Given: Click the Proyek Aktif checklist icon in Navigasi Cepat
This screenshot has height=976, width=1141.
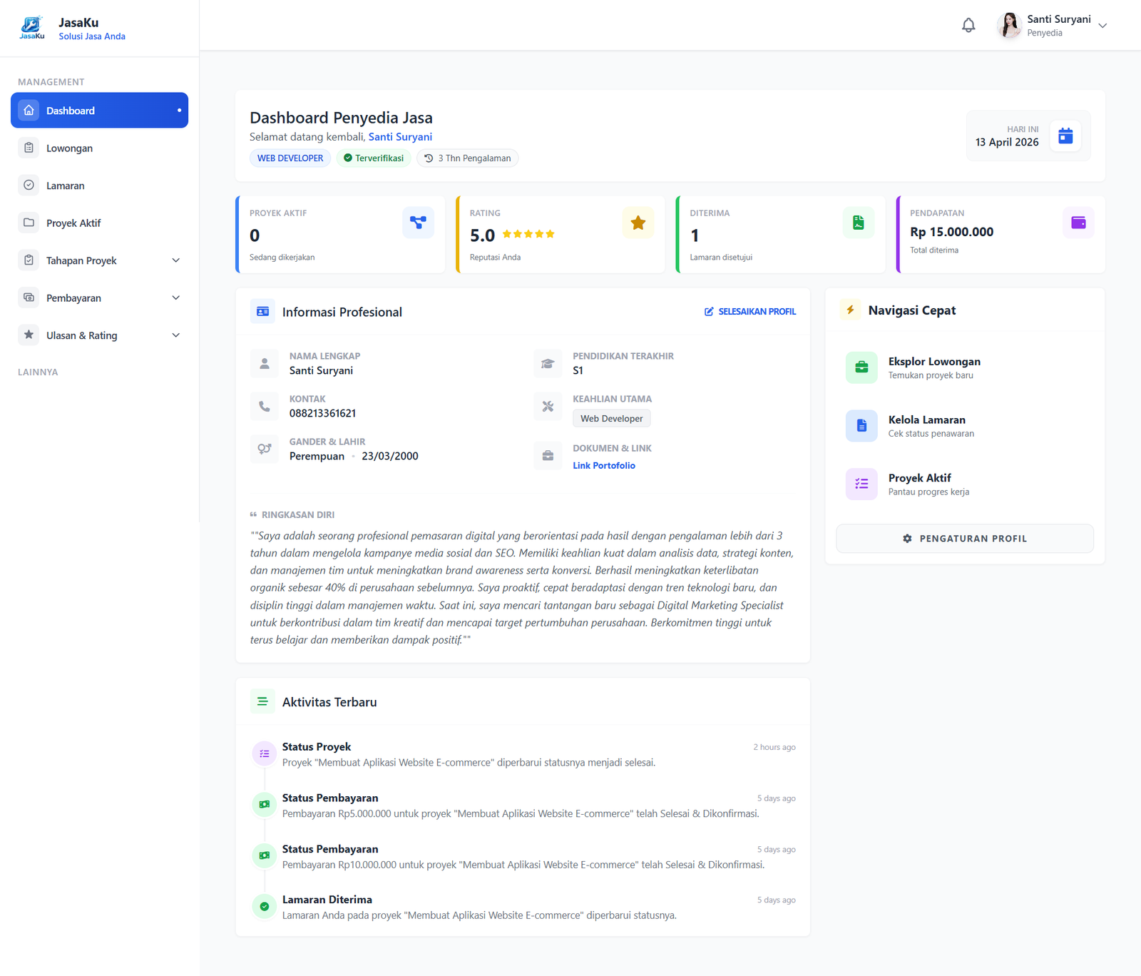Looking at the screenshot, I should point(861,484).
